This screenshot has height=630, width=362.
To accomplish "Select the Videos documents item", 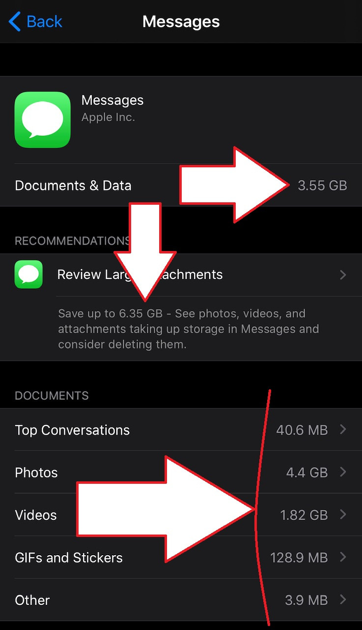I will point(181,515).
